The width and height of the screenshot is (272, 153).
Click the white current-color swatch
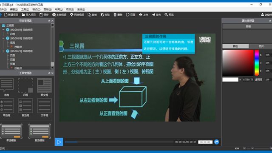click(230, 79)
